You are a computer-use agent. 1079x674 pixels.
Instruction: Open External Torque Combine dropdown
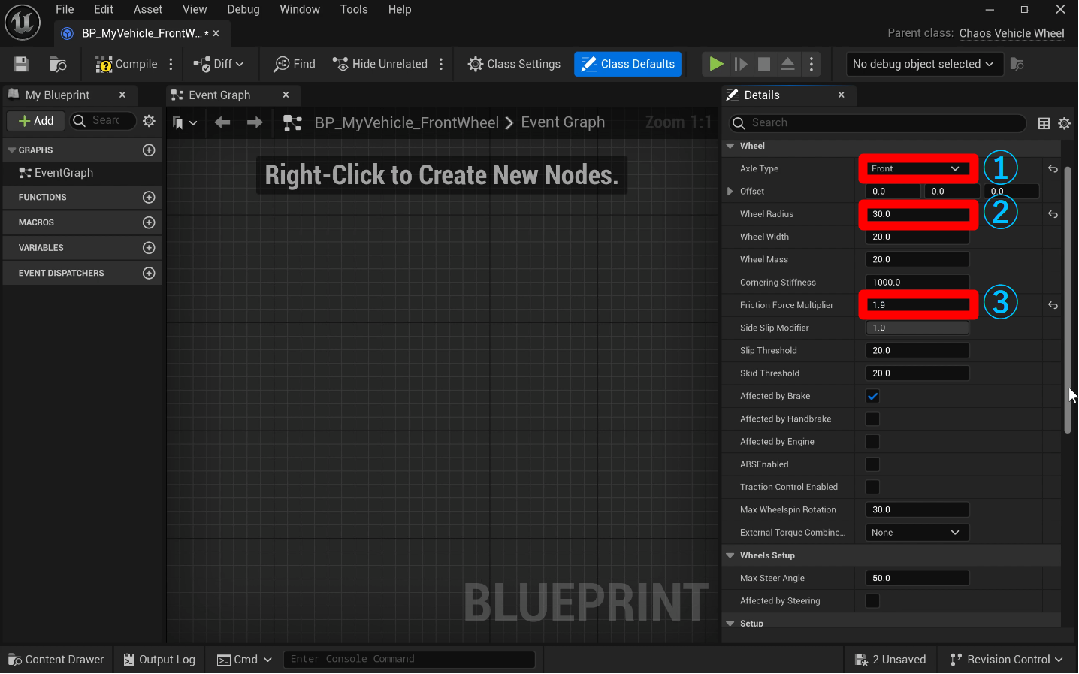tap(917, 533)
